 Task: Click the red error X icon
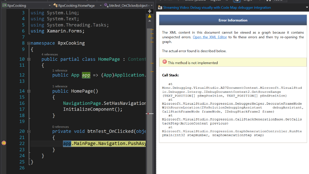(x=164, y=62)
